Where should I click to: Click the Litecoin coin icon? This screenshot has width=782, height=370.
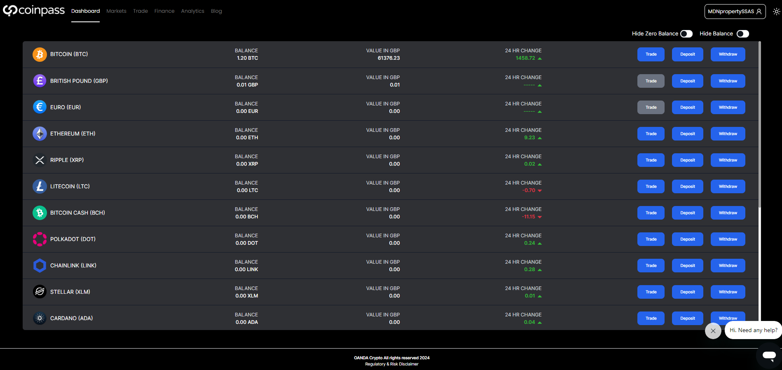[40, 186]
